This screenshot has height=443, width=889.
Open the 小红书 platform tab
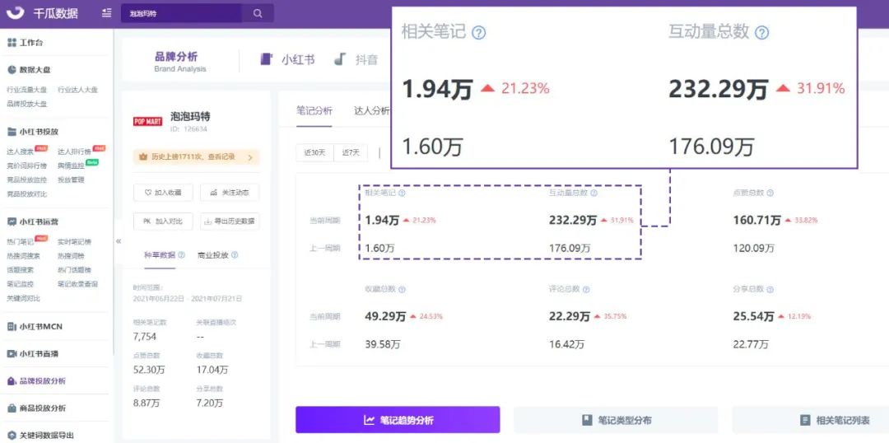[288, 59]
